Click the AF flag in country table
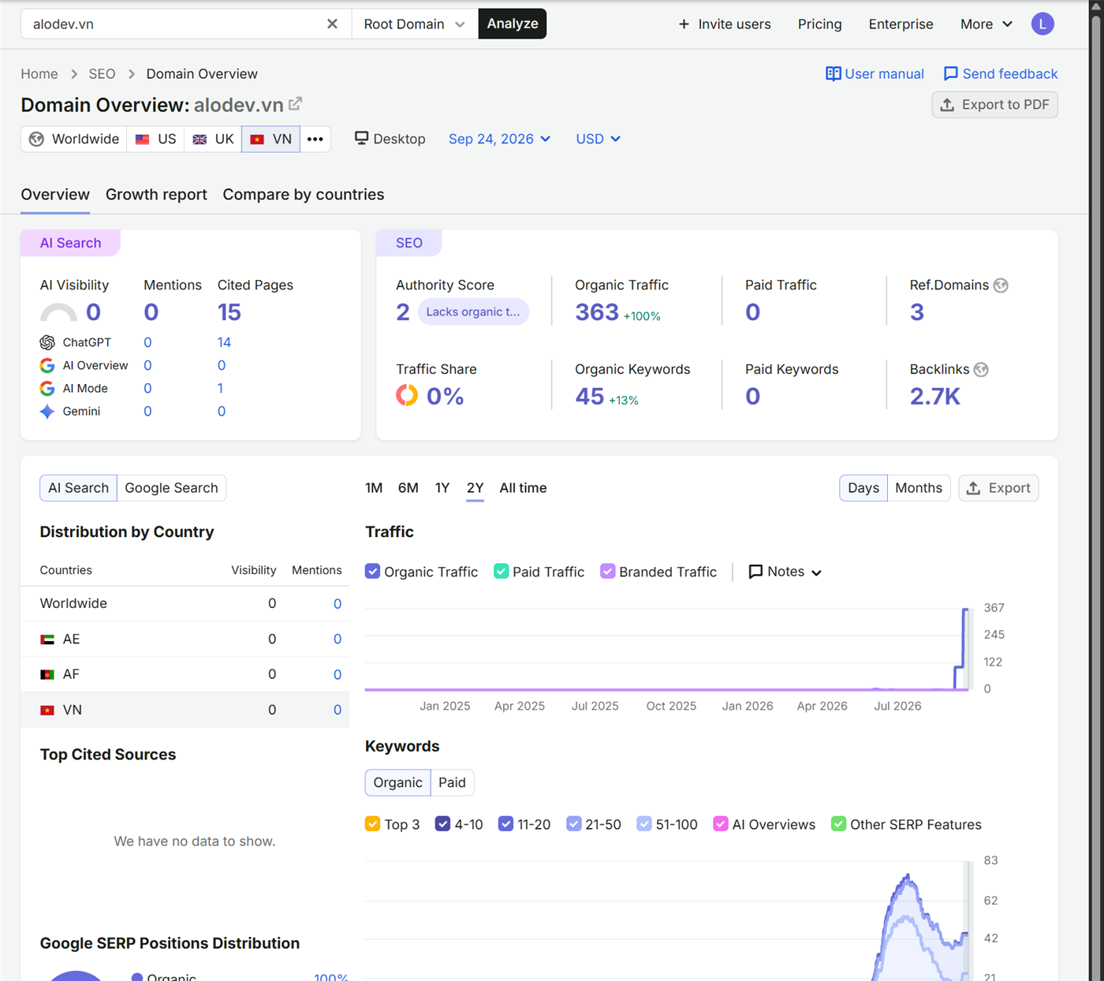1104x981 pixels. (47, 674)
